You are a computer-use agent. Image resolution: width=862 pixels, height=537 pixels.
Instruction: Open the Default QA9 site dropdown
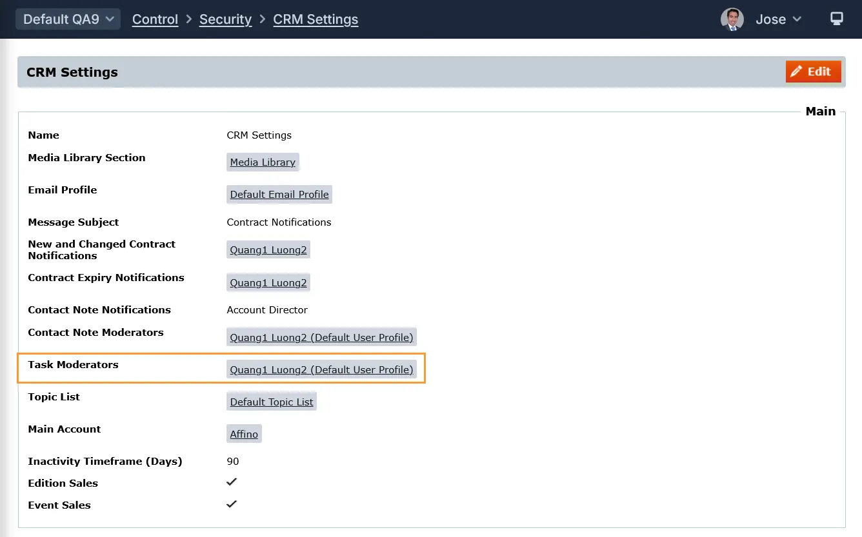point(68,19)
